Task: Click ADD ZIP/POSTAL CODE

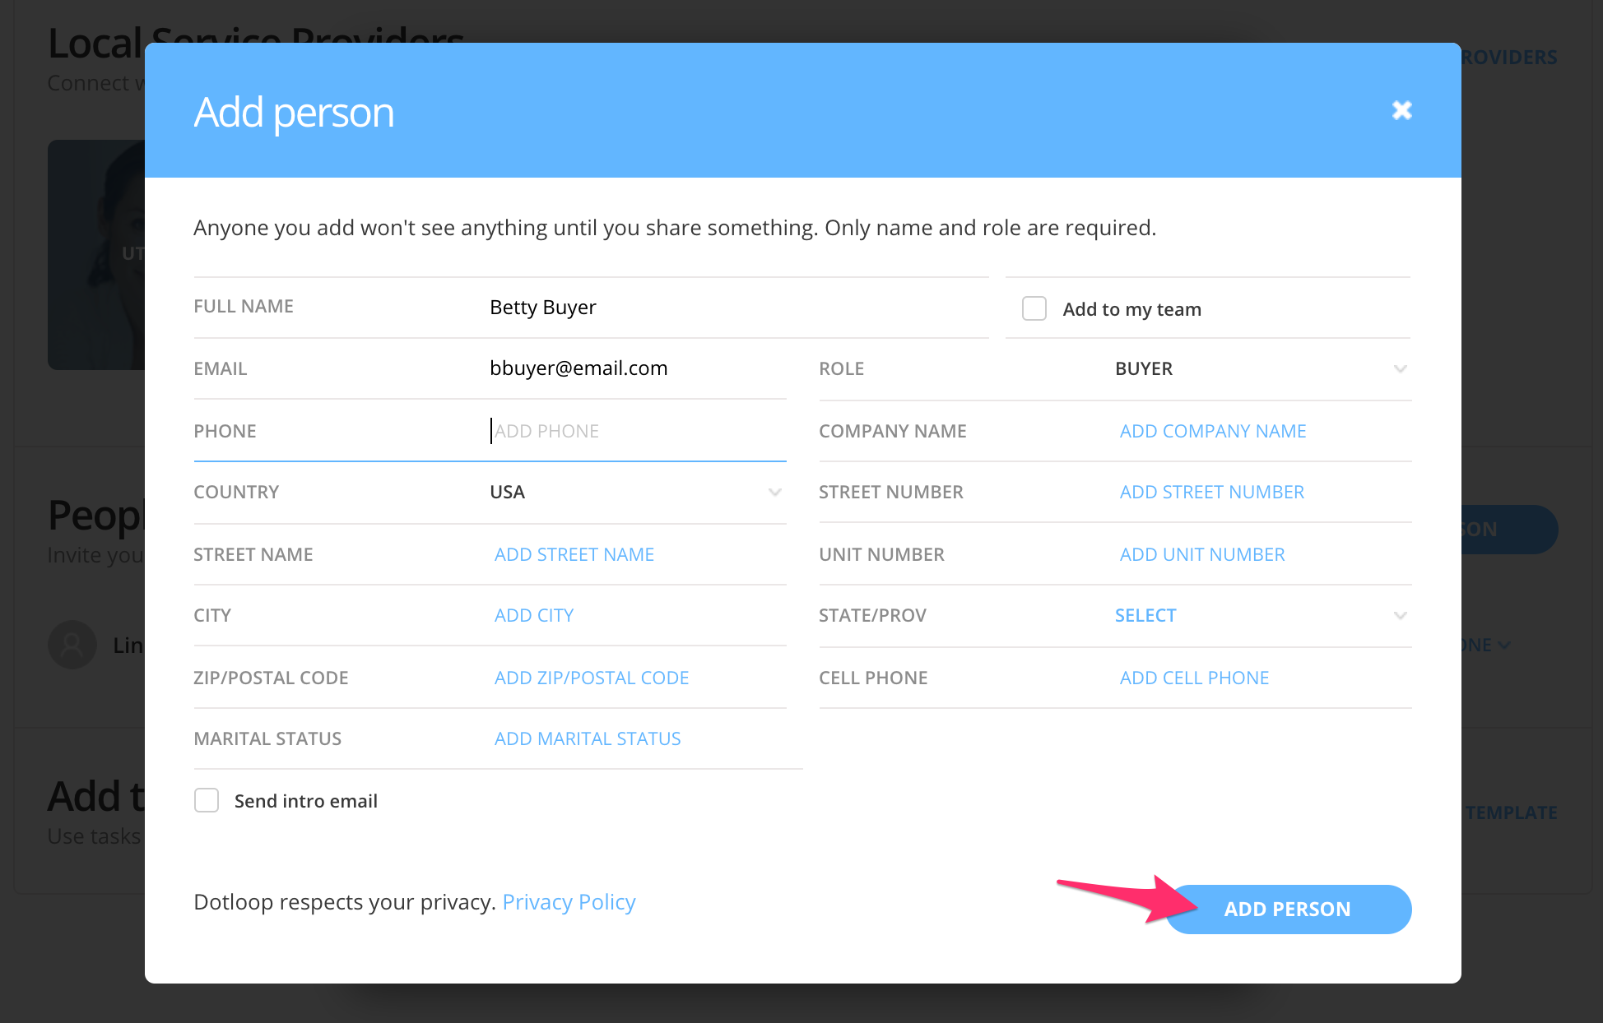Action: click(591, 677)
